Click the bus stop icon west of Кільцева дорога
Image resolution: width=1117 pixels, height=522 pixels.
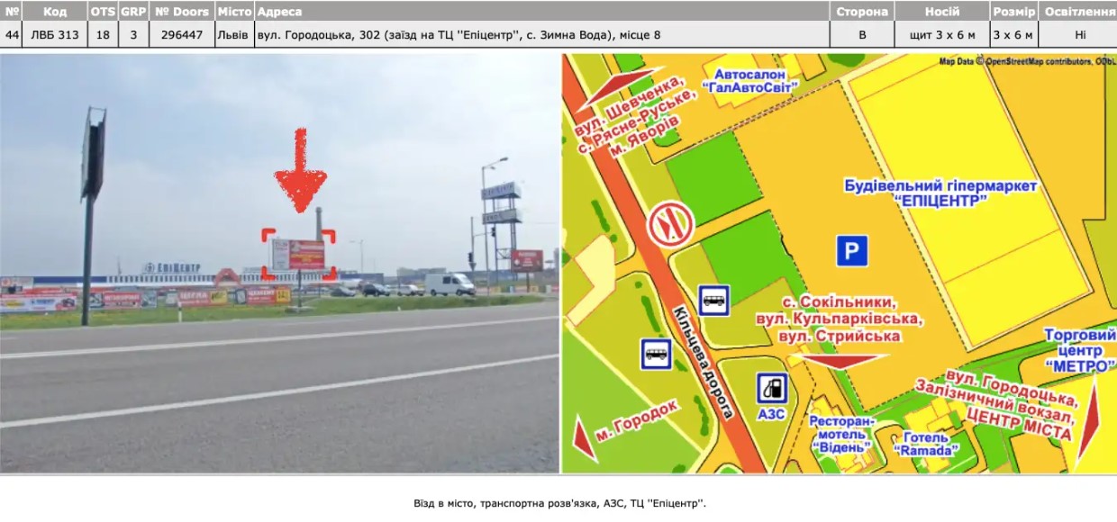point(656,353)
